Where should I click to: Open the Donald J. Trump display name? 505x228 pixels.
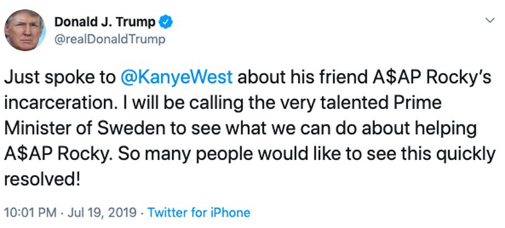coord(105,22)
